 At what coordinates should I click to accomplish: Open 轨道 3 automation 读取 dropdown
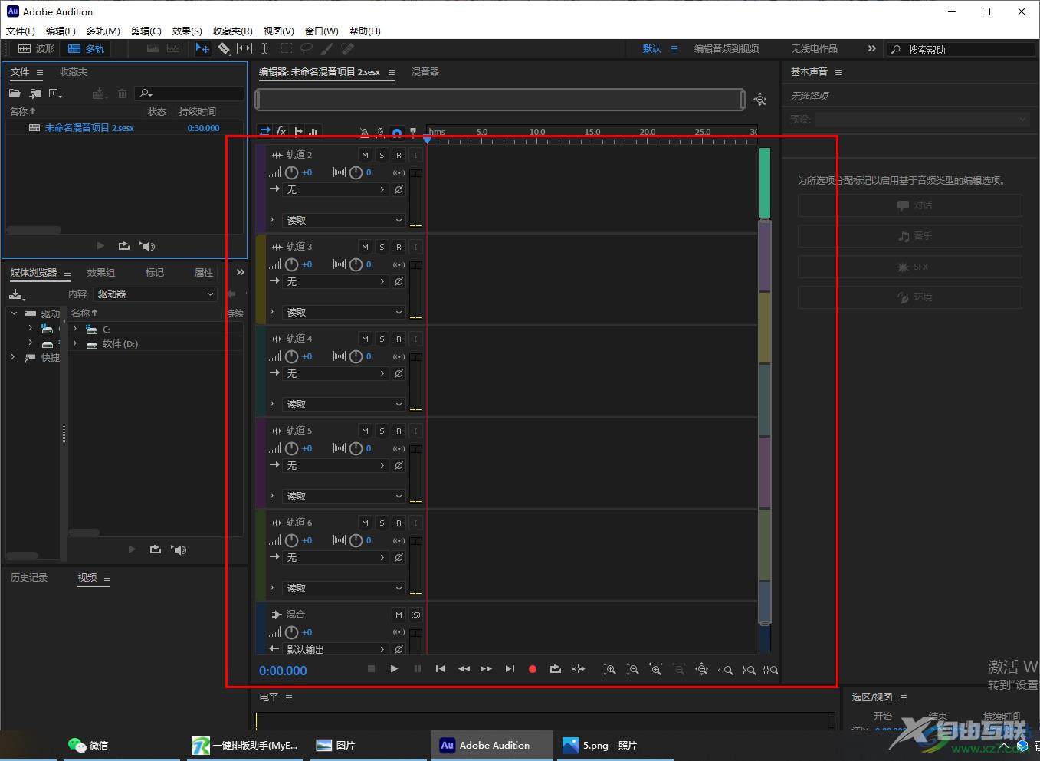tap(344, 312)
